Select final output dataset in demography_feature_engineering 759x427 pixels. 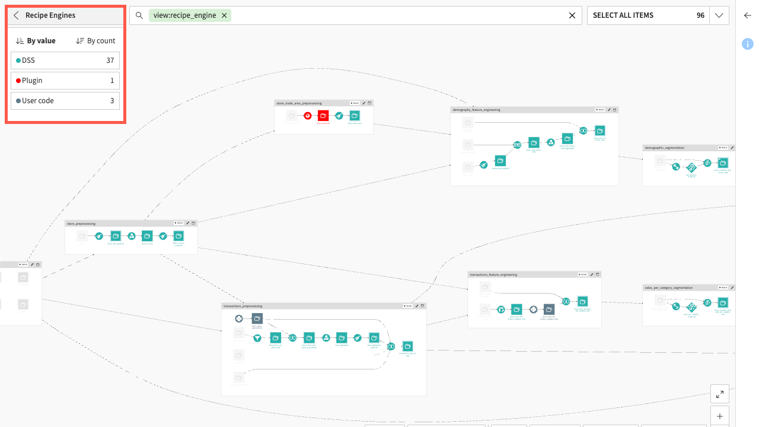coord(599,130)
